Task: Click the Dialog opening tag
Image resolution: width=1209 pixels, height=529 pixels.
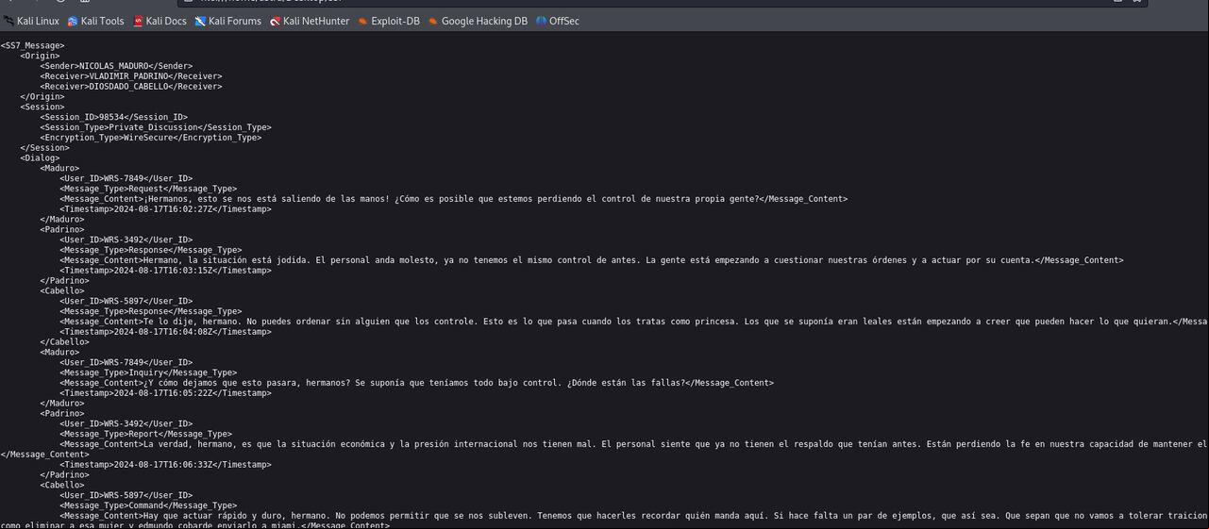Action: (x=41, y=158)
